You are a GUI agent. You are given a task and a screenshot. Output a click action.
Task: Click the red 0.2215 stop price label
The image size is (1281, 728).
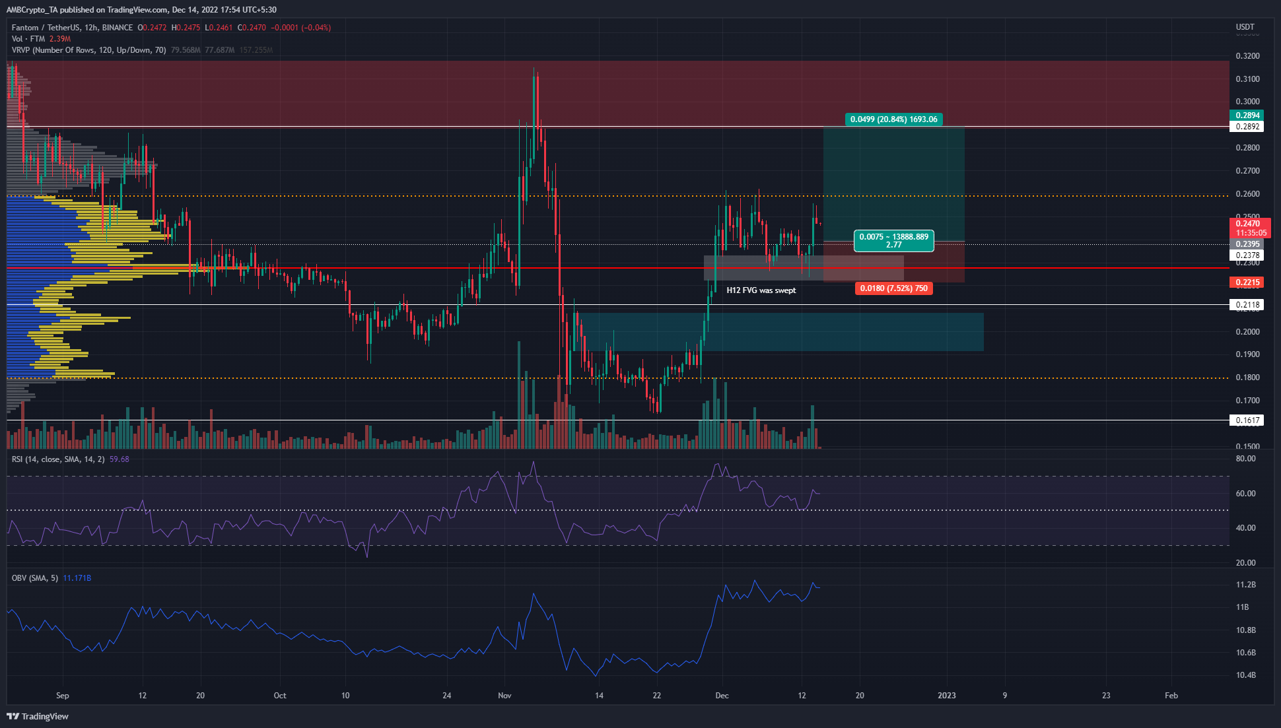tap(1247, 282)
